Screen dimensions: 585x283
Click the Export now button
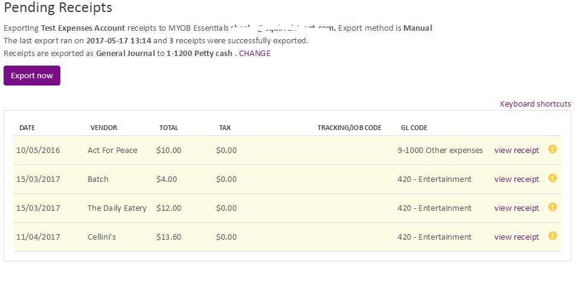pos(32,75)
